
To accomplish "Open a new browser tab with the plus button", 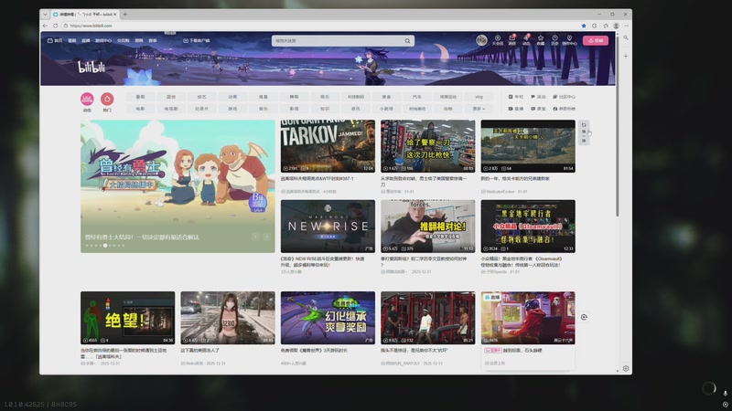I will [125, 15].
